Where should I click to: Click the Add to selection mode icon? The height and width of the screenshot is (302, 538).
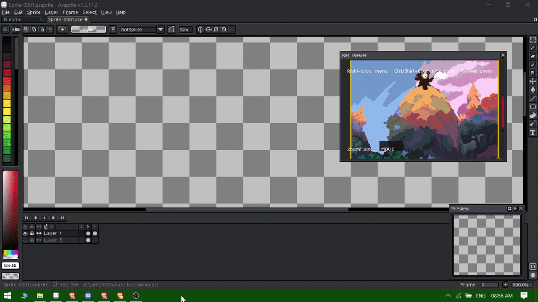click(34, 29)
